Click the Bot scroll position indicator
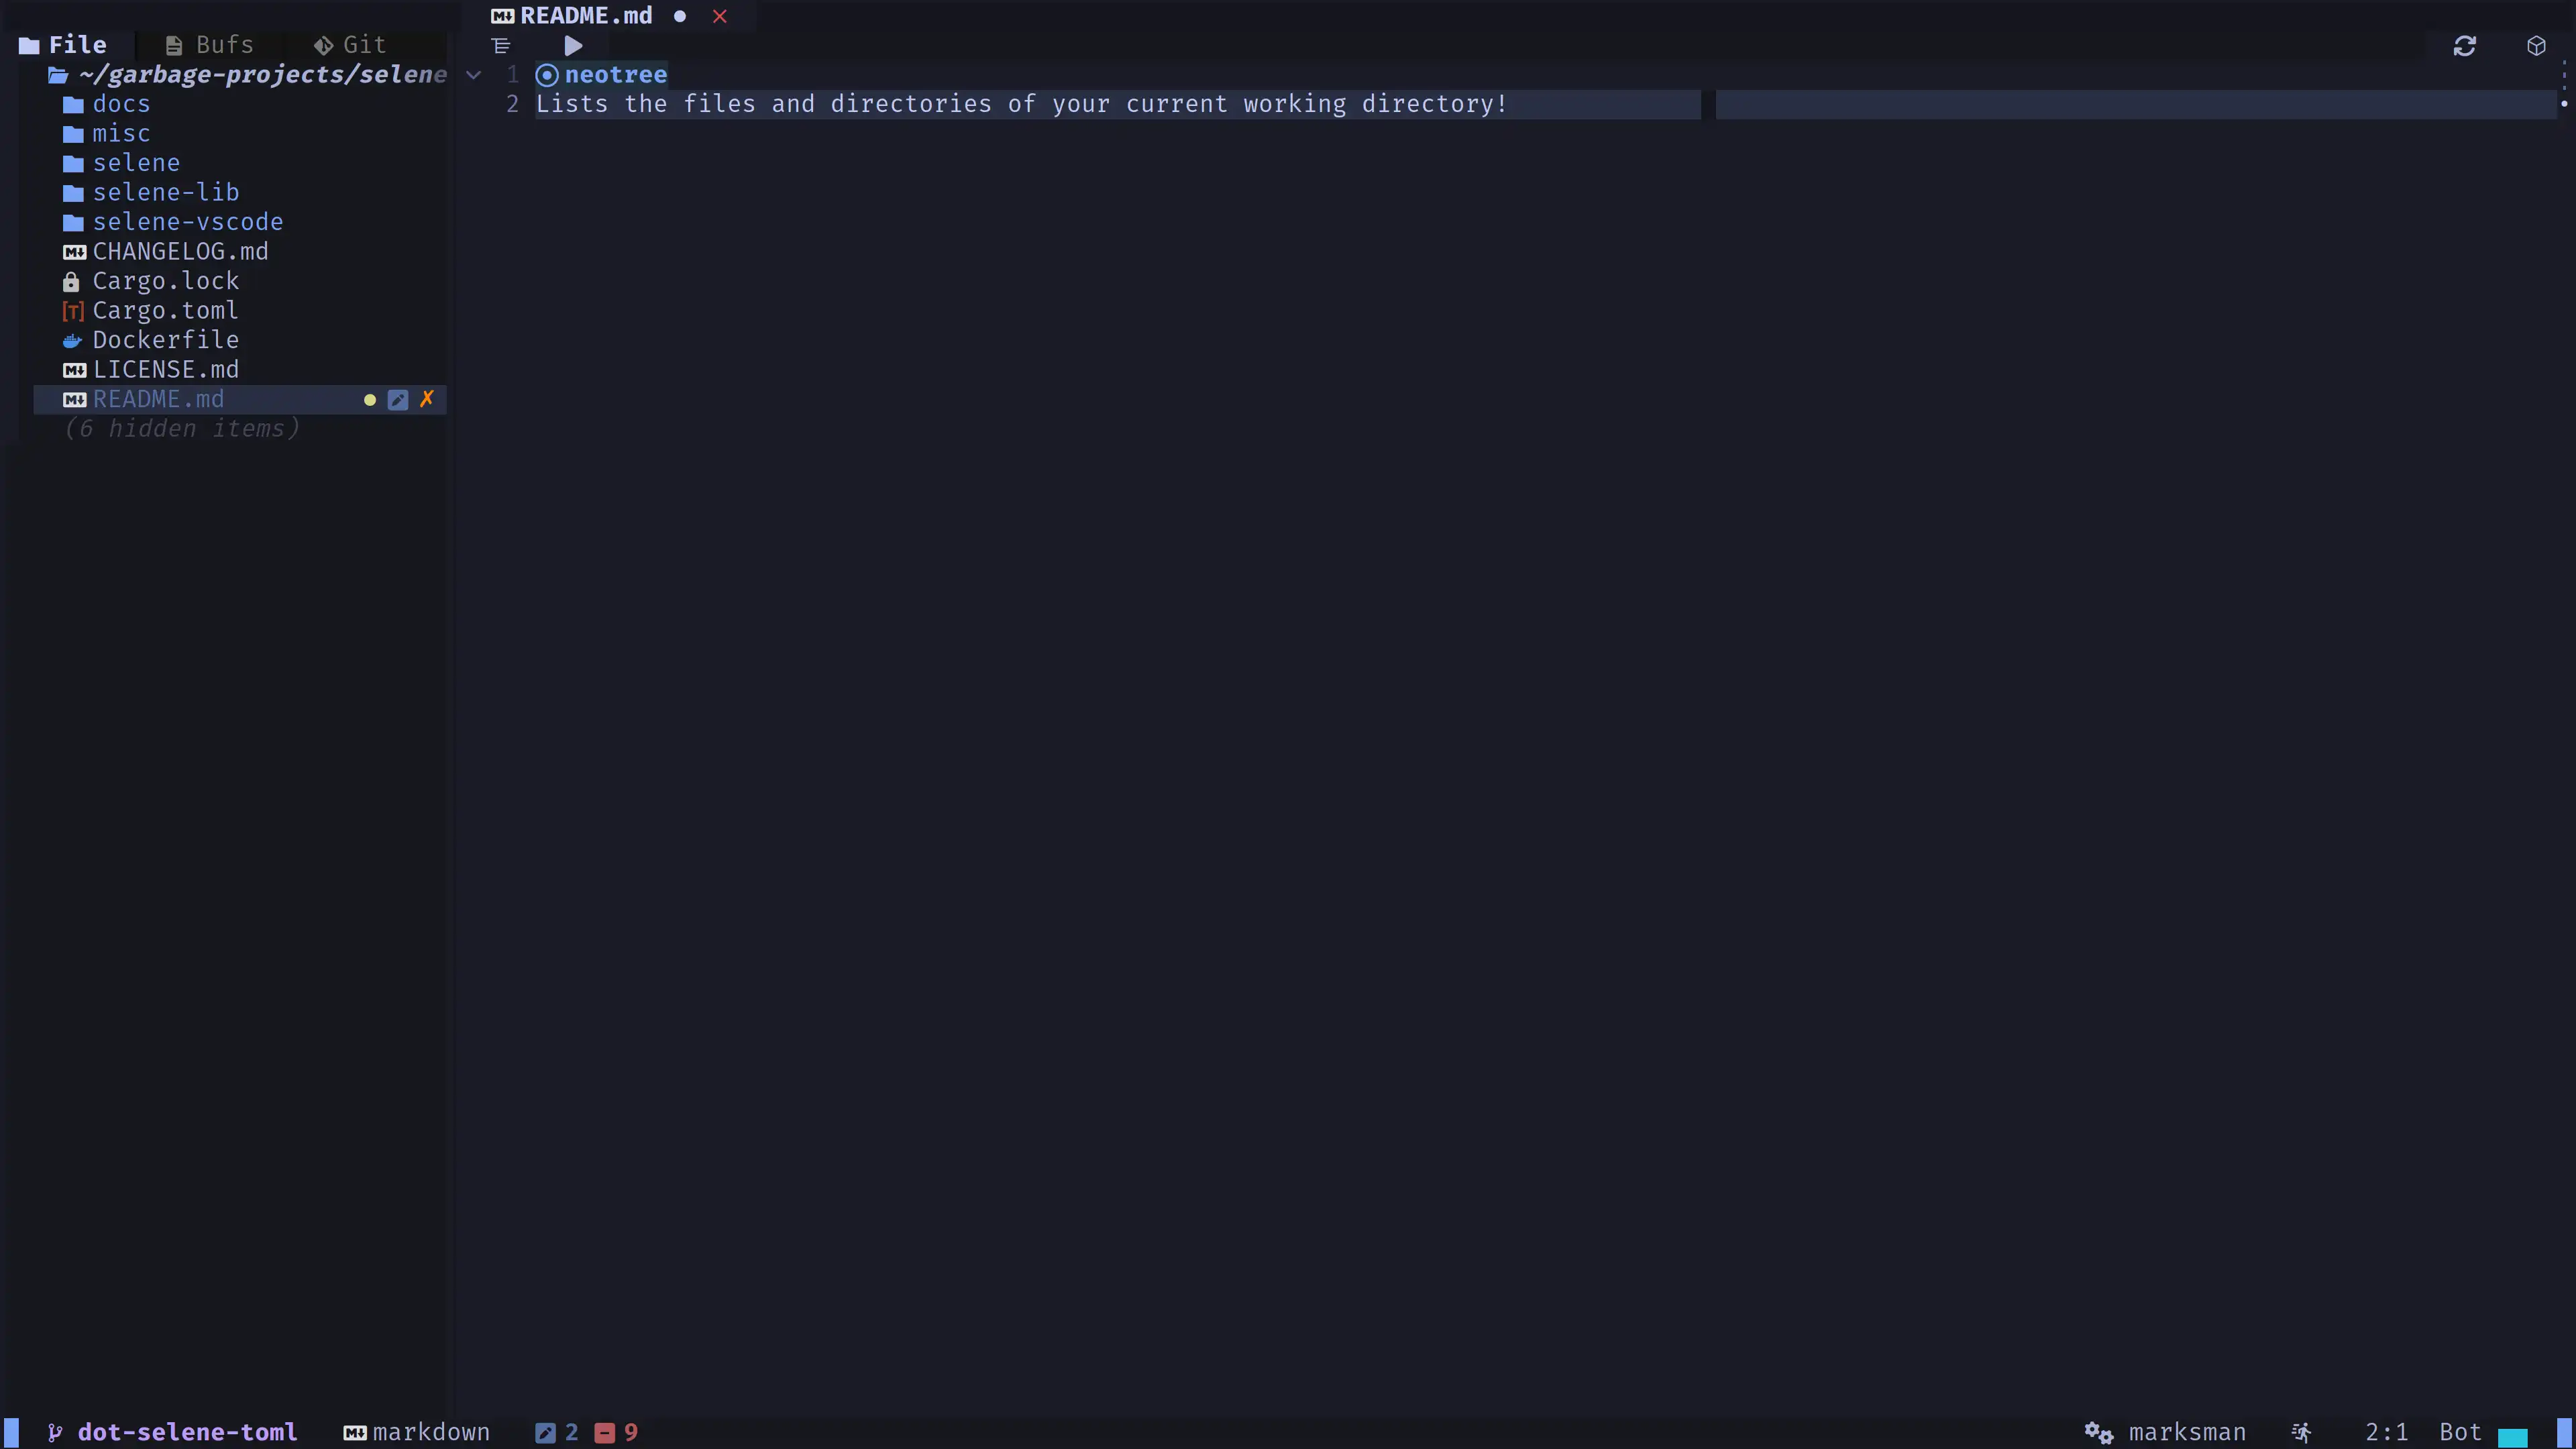2576x1449 pixels. coord(2461,1432)
